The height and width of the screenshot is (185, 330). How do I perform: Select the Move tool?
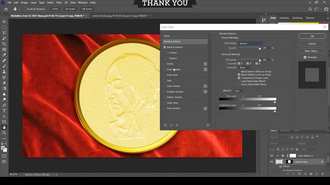[x=4, y=22]
